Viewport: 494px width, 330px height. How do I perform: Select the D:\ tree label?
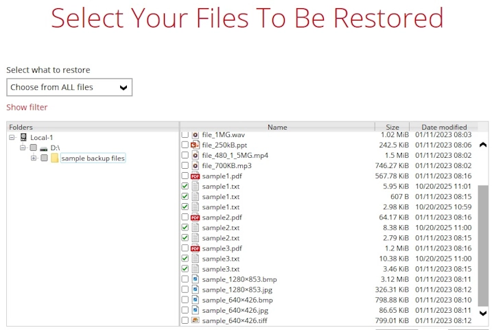click(55, 148)
